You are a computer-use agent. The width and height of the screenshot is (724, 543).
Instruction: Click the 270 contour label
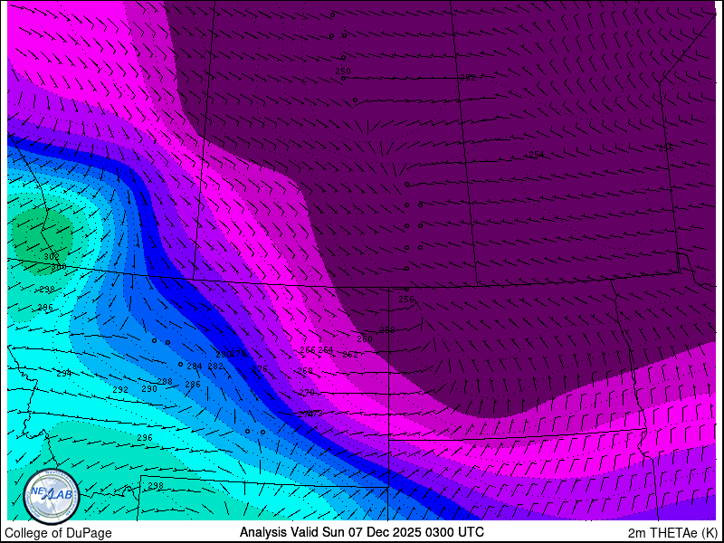click(x=307, y=393)
